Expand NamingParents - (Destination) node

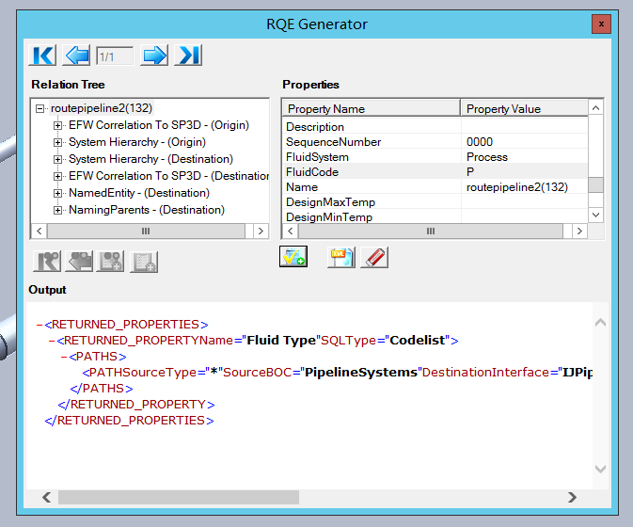tap(57, 211)
